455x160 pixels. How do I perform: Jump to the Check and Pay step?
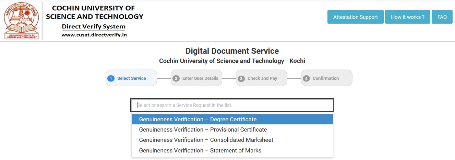(x=262, y=78)
